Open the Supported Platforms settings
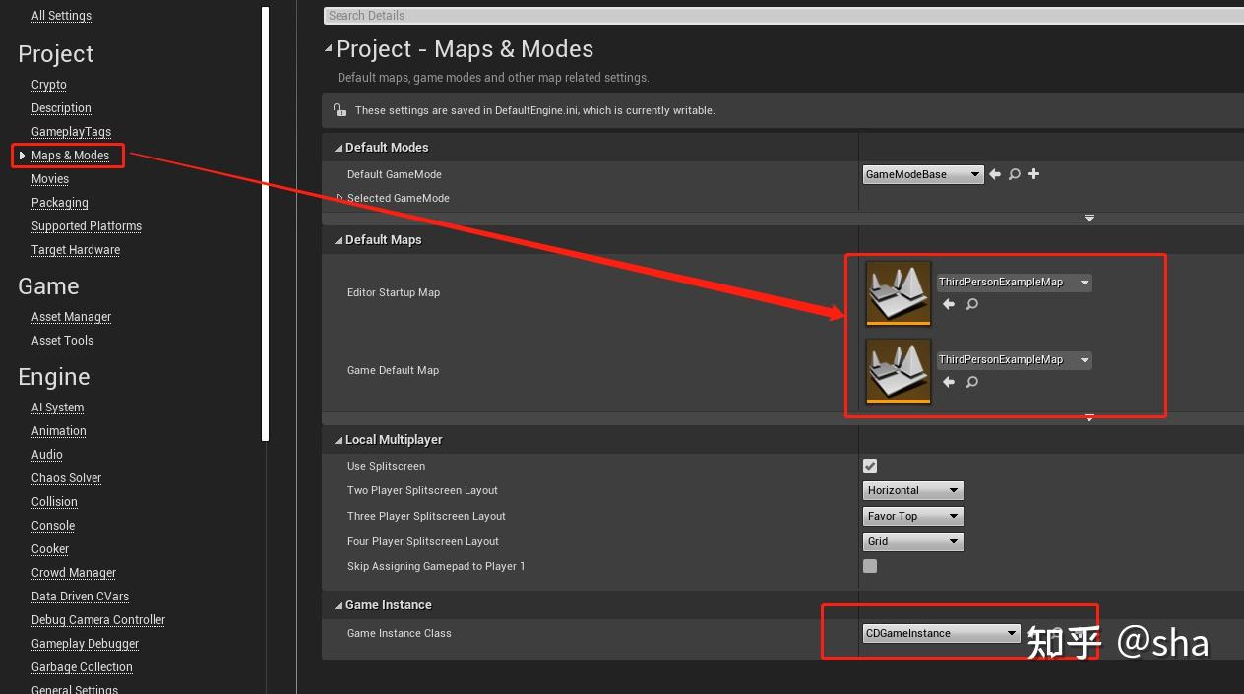The width and height of the screenshot is (1244, 694). click(87, 225)
